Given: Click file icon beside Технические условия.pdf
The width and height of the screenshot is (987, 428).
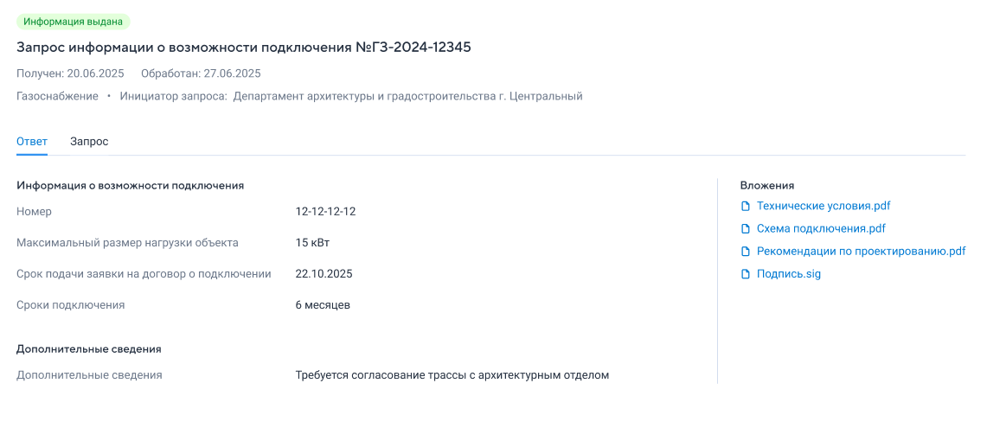Looking at the screenshot, I should pyautogui.click(x=746, y=206).
